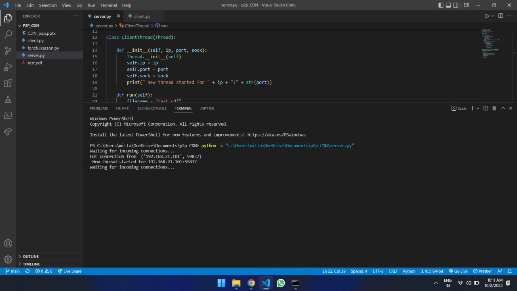Open the Manage gear icon

point(8,259)
